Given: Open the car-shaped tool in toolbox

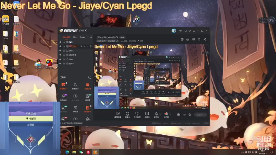Looking at the screenshot, I should (x=88, y=119).
